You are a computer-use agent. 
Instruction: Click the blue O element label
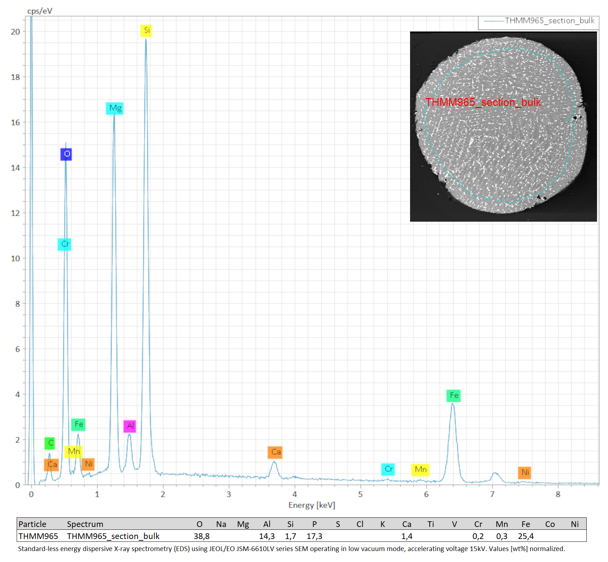66,154
